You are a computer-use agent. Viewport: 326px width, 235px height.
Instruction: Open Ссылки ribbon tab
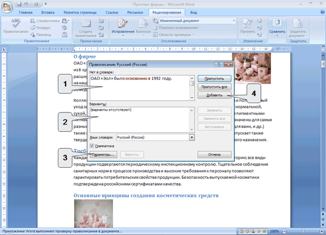pyautogui.click(x=112, y=12)
